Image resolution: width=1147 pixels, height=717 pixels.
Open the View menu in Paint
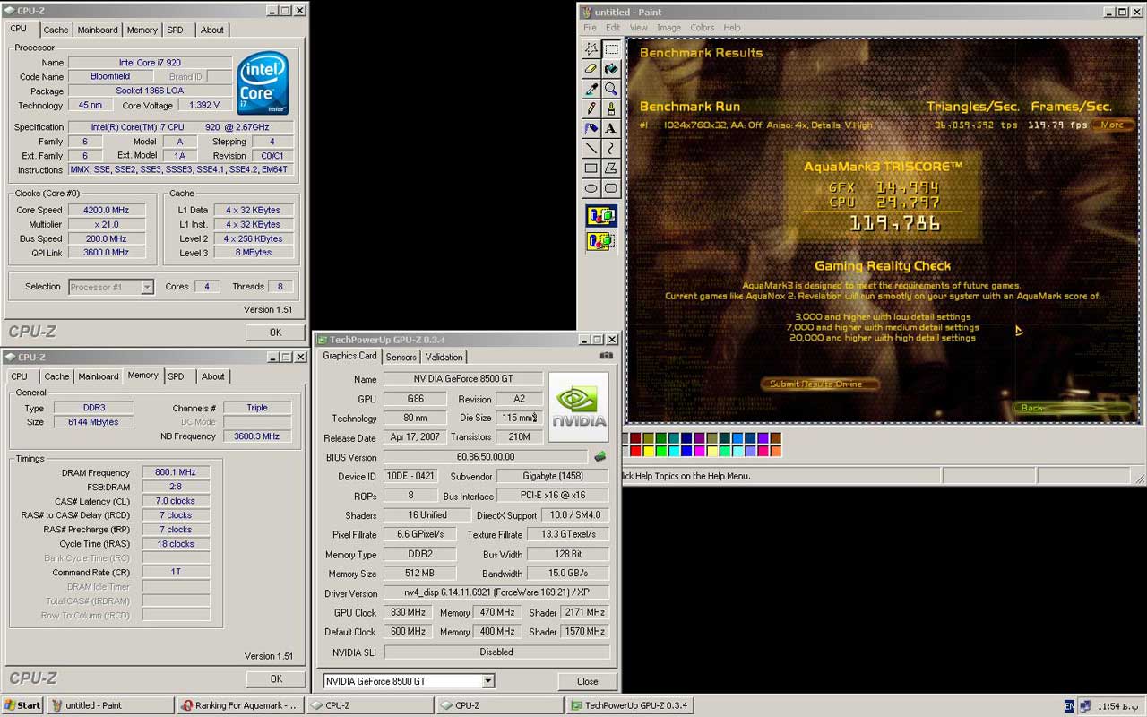point(638,28)
